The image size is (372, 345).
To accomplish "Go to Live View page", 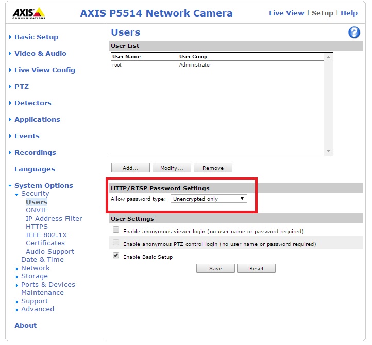I will (x=286, y=13).
